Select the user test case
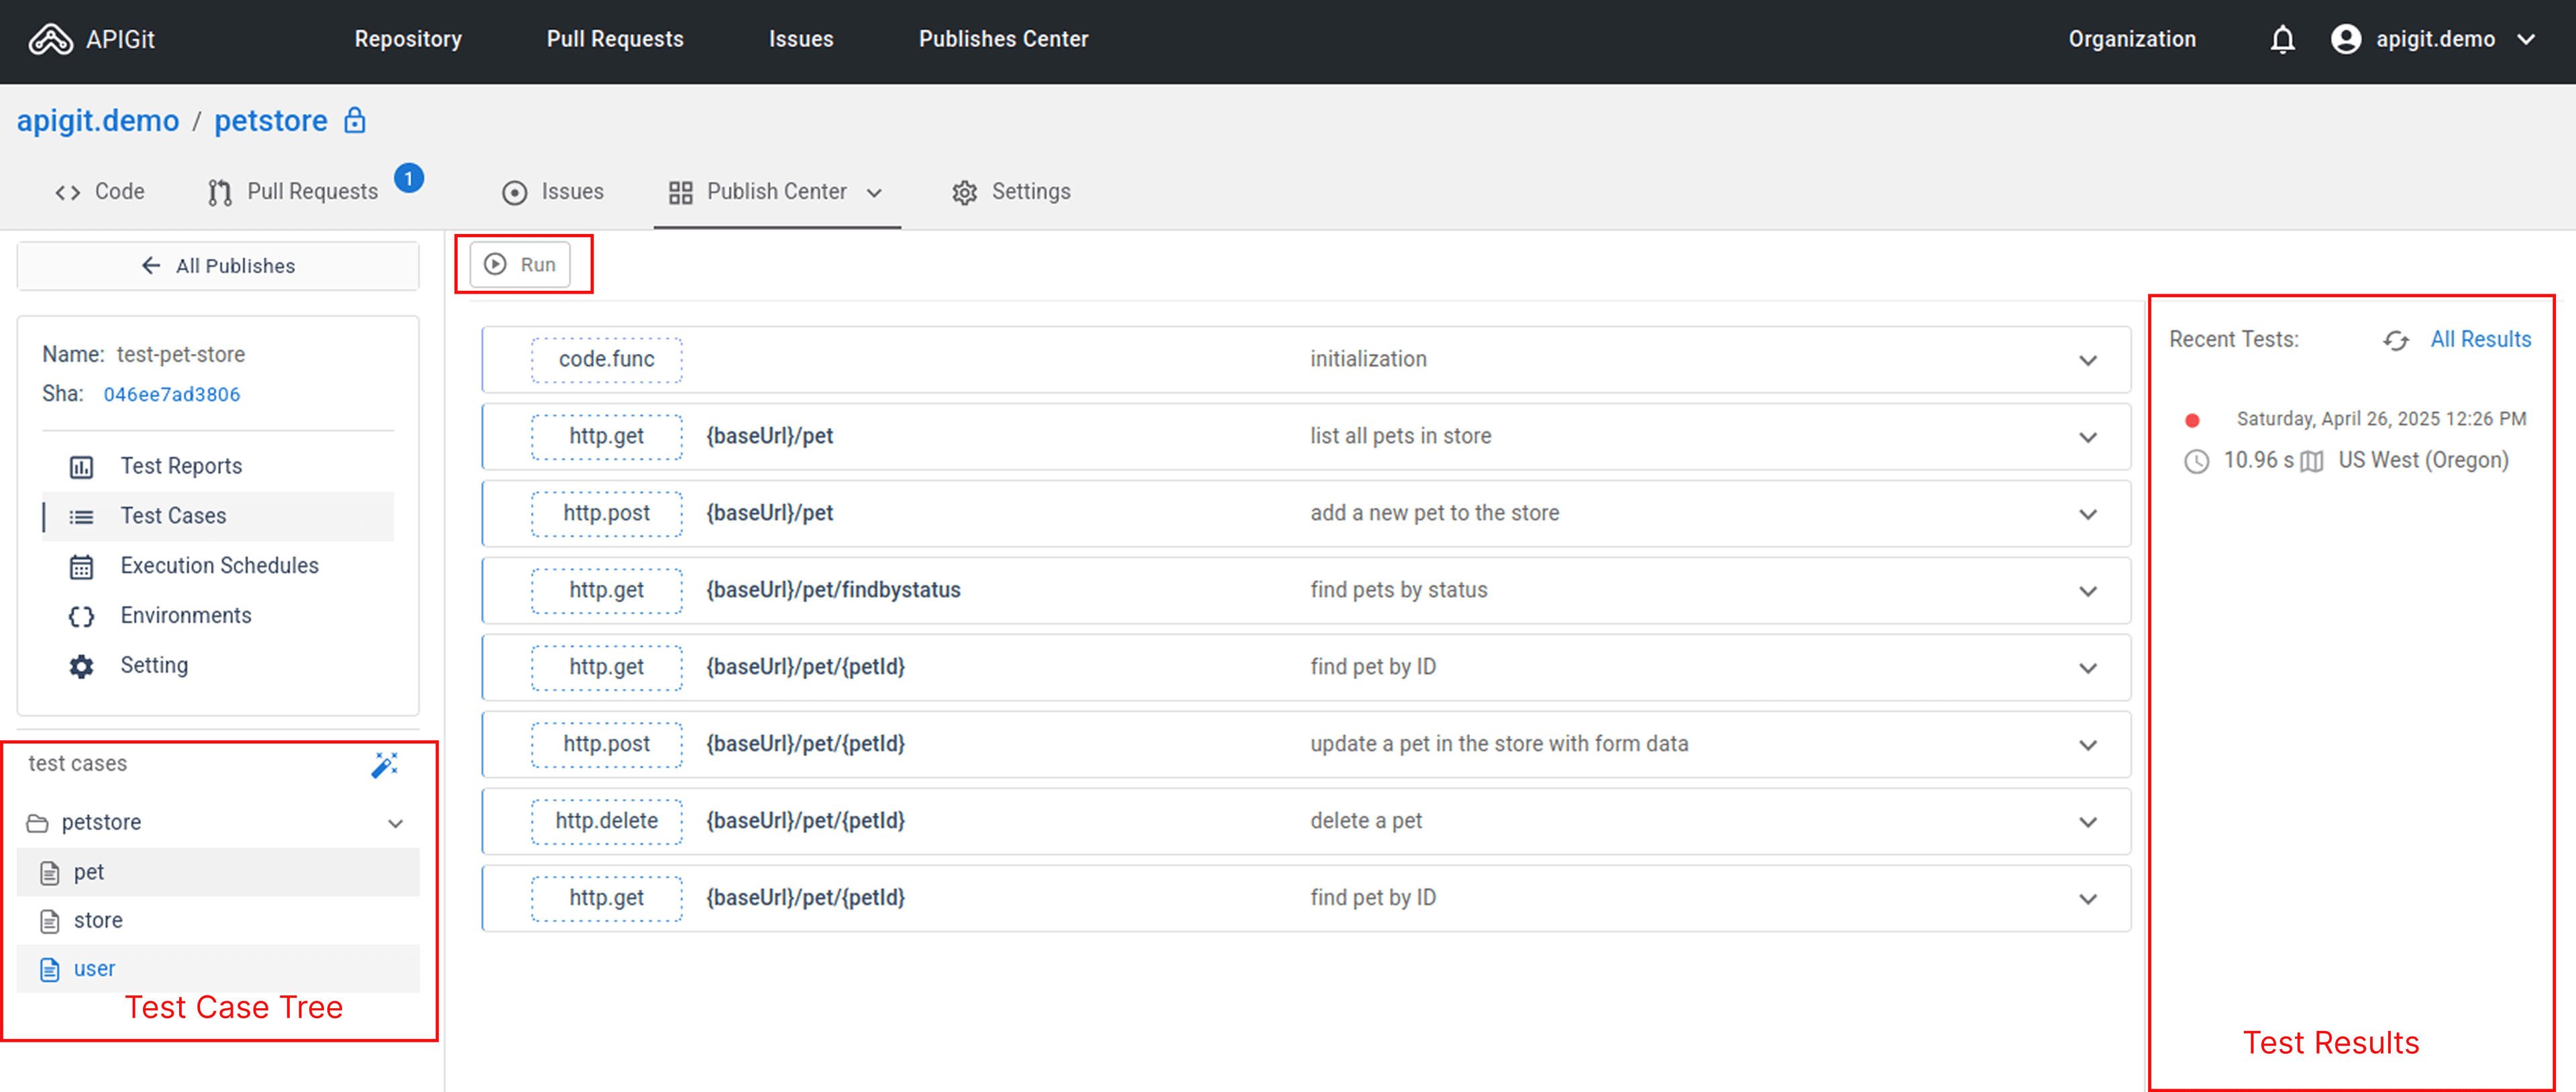 click(x=218, y=969)
